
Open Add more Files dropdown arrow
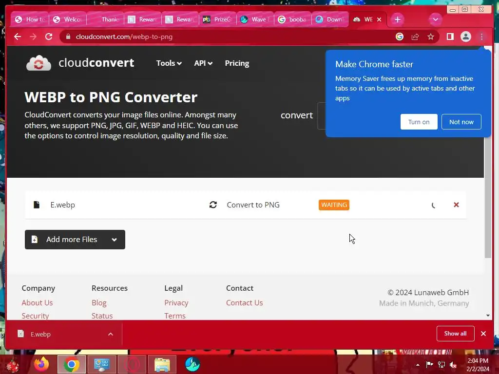pos(114,240)
